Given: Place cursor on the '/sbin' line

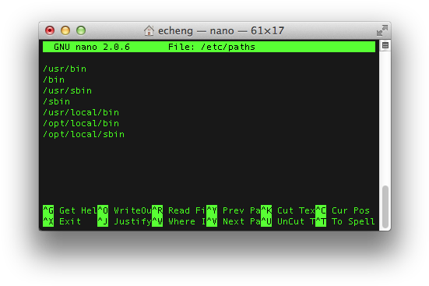Looking at the screenshot, I should (x=56, y=101).
